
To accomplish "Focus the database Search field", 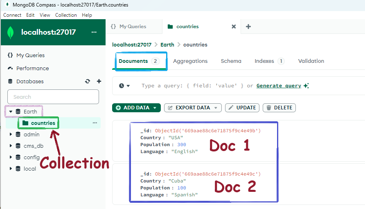I will pyautogui.click(x=53, y=97).
